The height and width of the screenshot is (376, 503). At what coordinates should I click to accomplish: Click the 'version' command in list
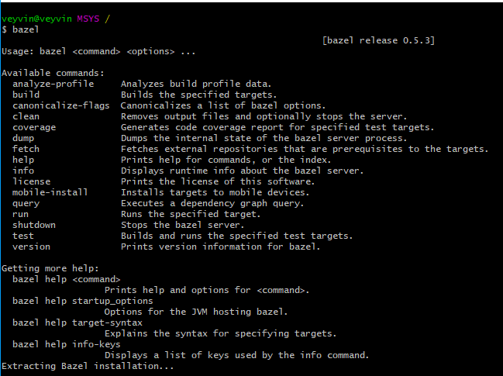[x=32, y=247]
